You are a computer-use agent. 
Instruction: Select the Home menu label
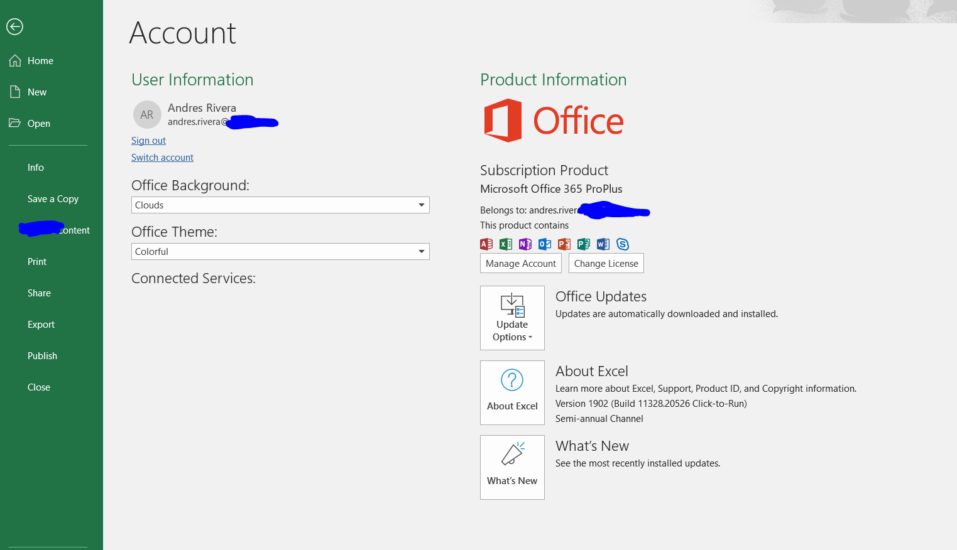[x=40, y=61]
